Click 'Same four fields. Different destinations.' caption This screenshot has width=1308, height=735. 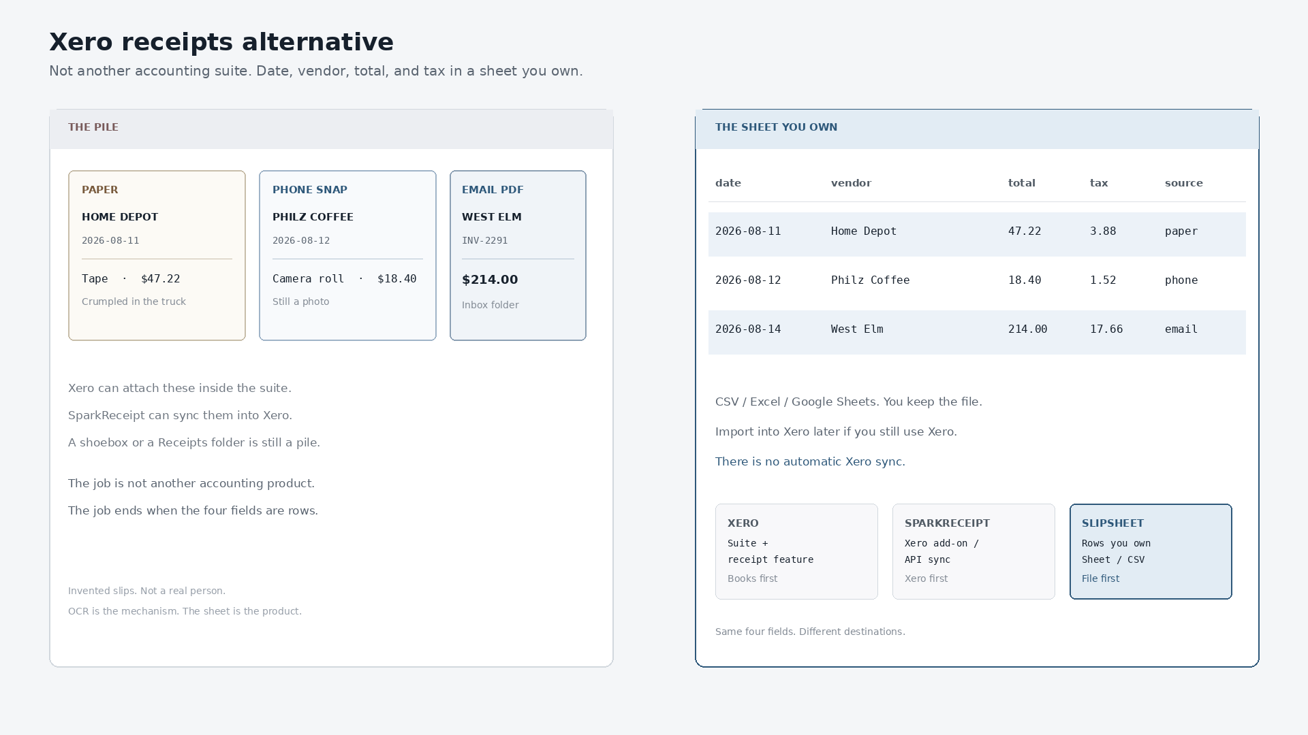click(x=810, y=632)
